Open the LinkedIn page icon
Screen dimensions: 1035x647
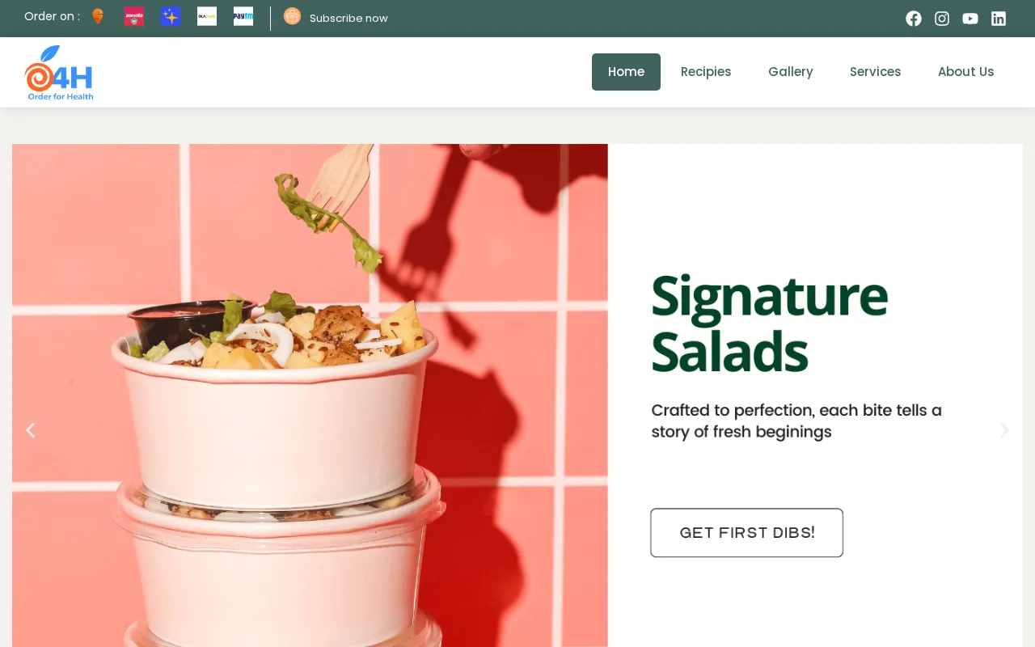click(999, 19)
